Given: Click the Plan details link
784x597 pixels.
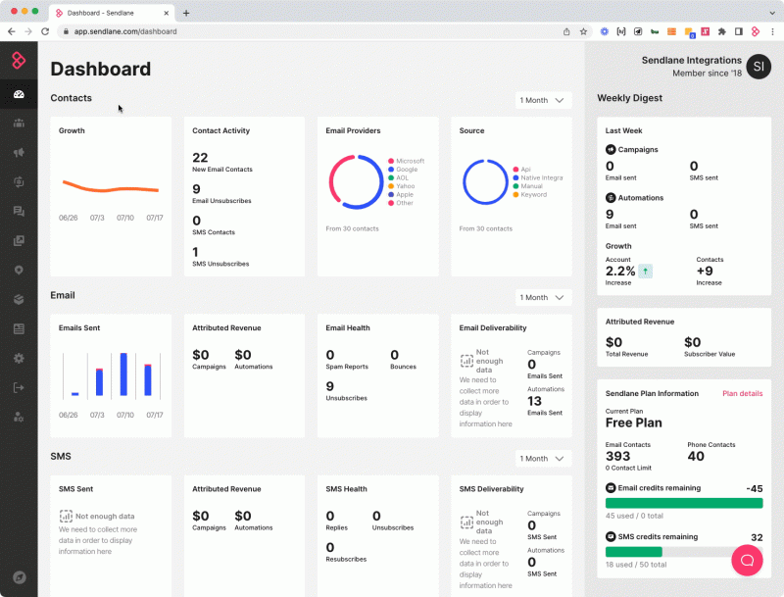Looking at the screenshot, I should click(742, 393).
